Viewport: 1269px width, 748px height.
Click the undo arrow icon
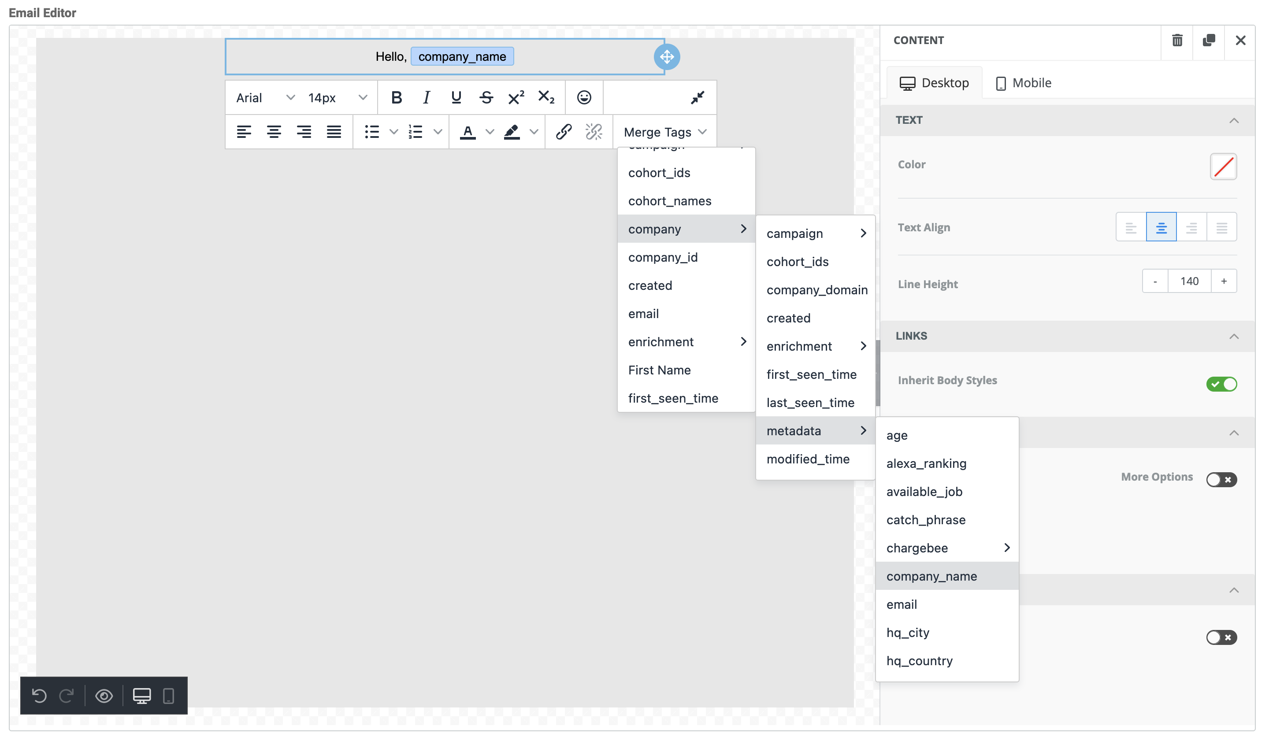[x=39, y=696]
